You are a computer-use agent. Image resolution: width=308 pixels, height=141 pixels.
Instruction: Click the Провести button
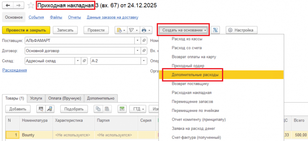(96, 30)
